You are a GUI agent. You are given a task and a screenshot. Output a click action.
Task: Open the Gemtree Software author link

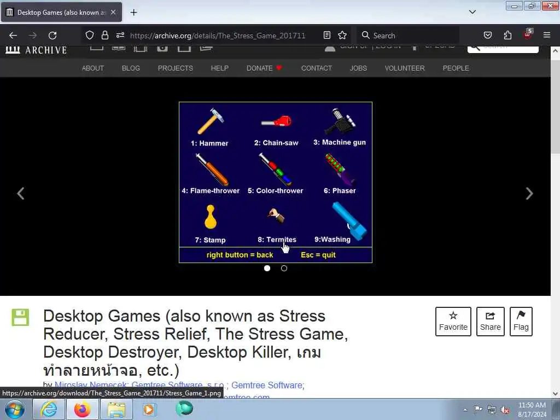coord(267,385)
